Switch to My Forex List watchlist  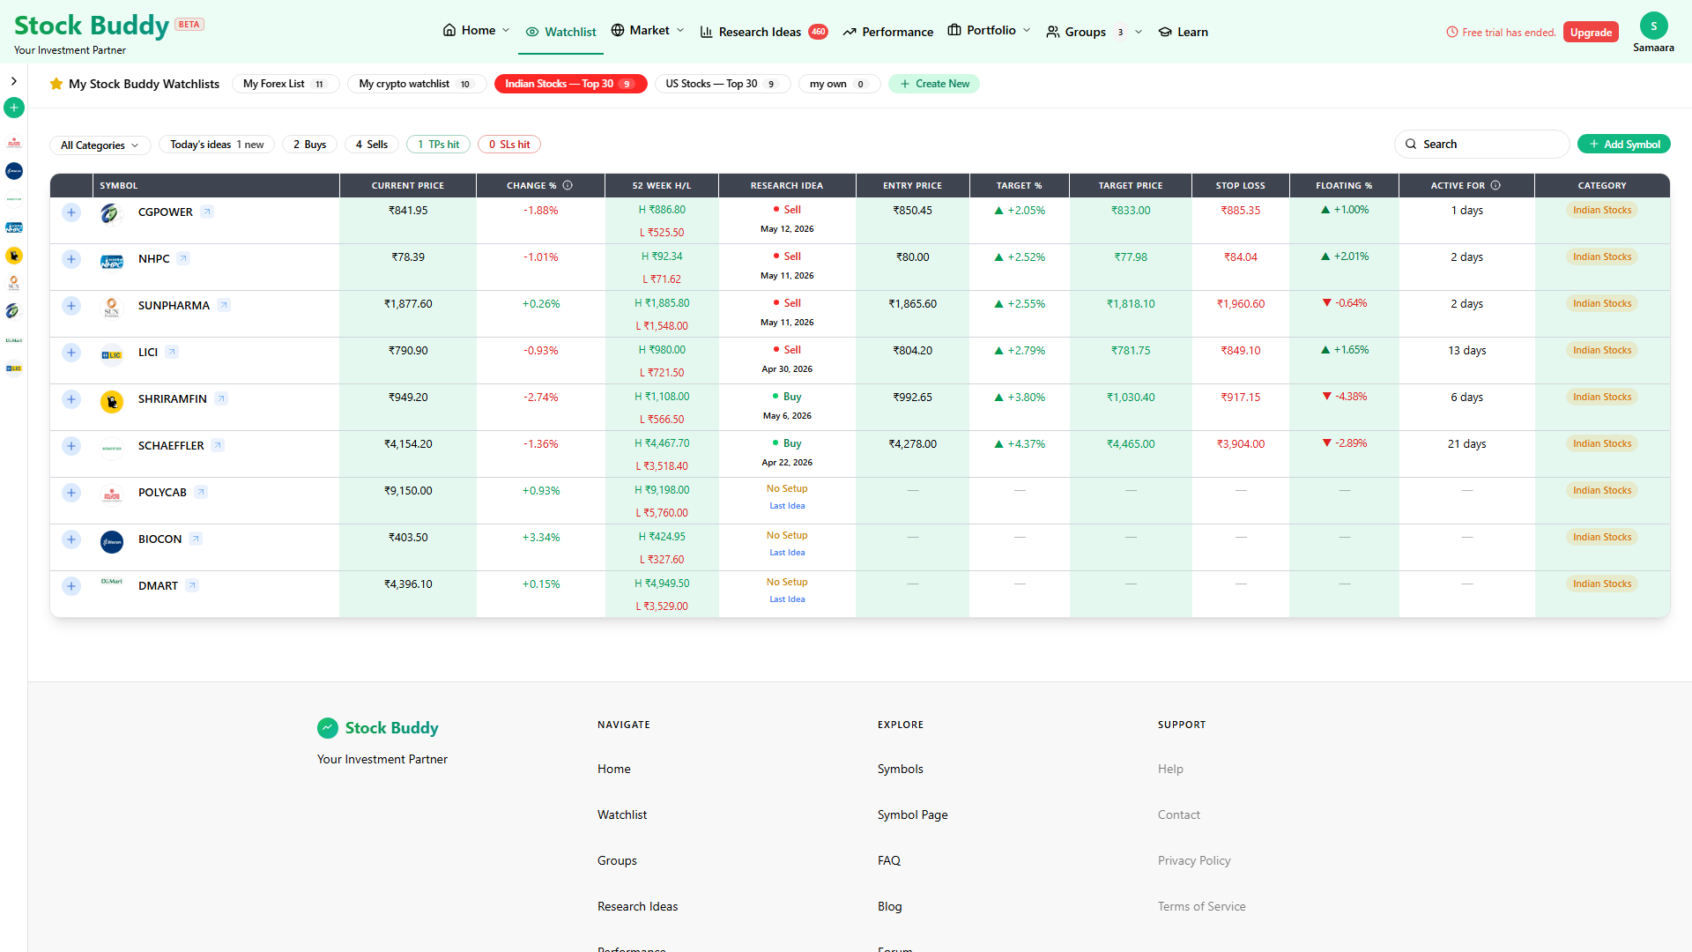click(x=286, y=84)
